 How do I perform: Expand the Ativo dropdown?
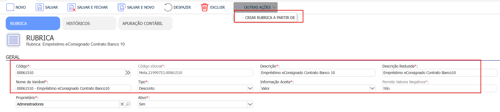(x=250, y=104)
